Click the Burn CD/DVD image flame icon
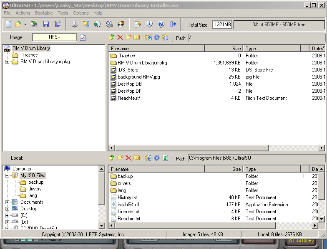Viewport: 327px width, 249px height. pos(121,24)
